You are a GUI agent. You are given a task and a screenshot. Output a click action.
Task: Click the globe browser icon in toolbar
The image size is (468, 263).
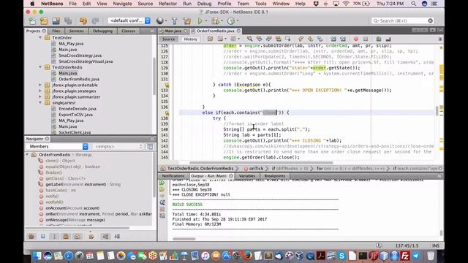pyautogui.click(x=160, y=20)
